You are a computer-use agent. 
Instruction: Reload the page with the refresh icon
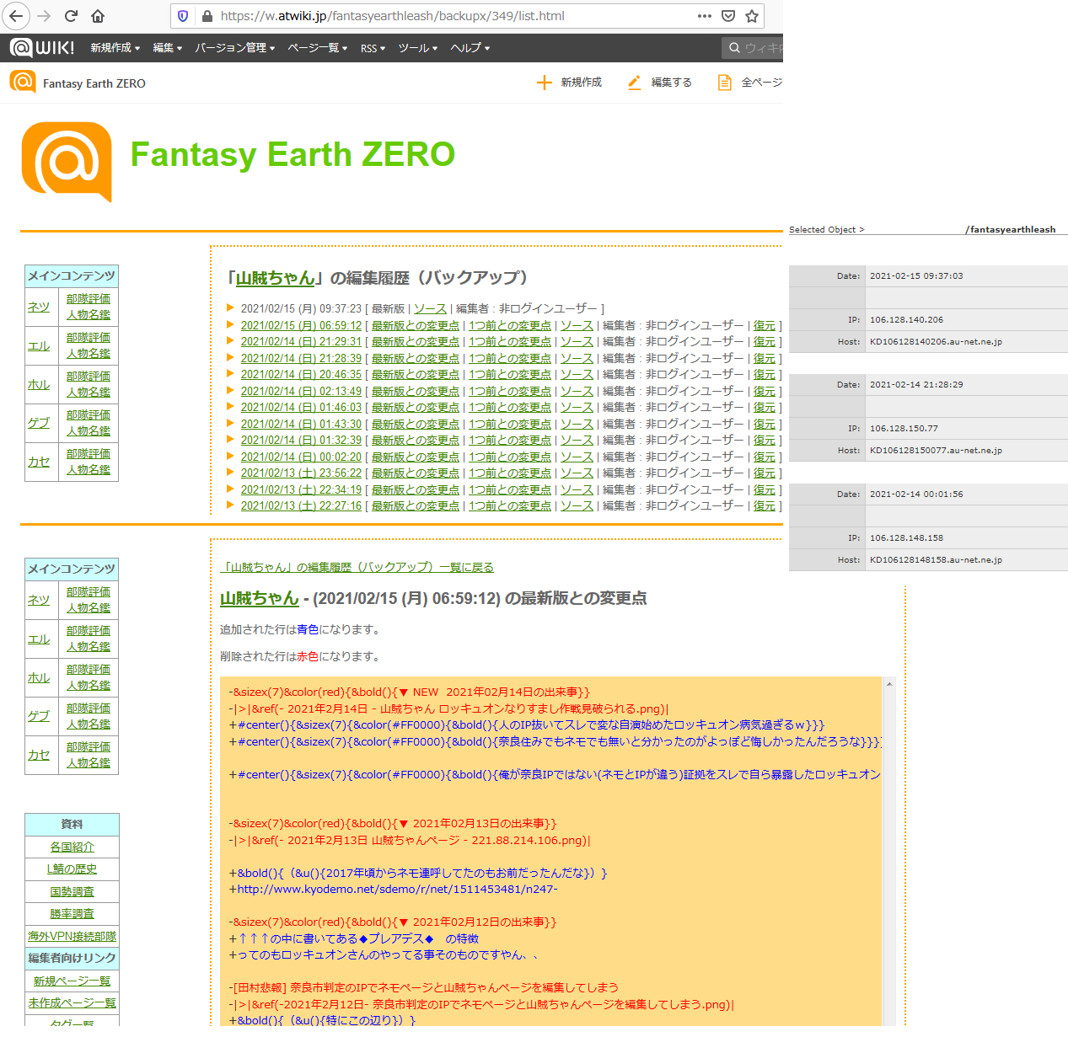click(71, 16)
